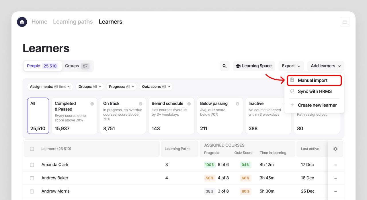
Task: Open table settings gear icon
Action: coord(335,149)
